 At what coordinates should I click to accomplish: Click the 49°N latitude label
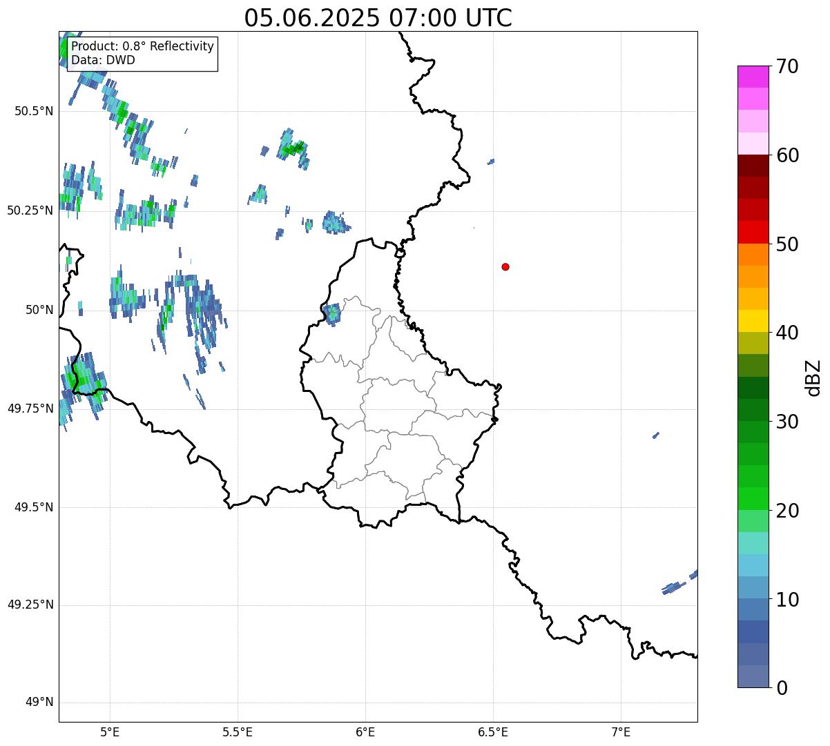tap(39, 703)
